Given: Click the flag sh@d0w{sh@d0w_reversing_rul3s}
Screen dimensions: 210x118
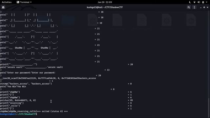Looking at the screenshot, I should pyautogui.click(x=18, y=111).
